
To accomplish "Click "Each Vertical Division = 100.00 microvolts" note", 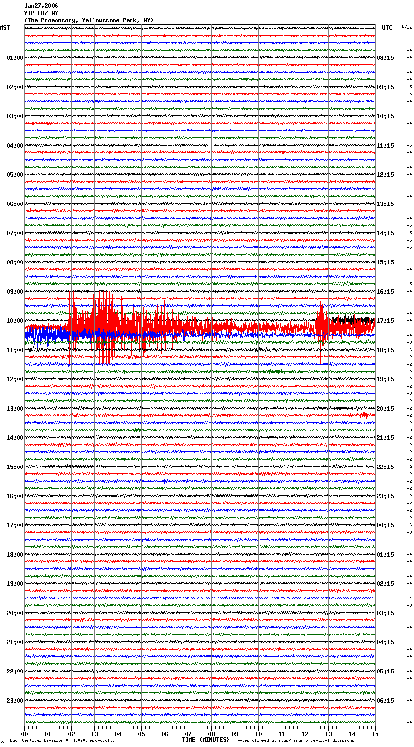I will pyautogui.click(x=62, y=740).
